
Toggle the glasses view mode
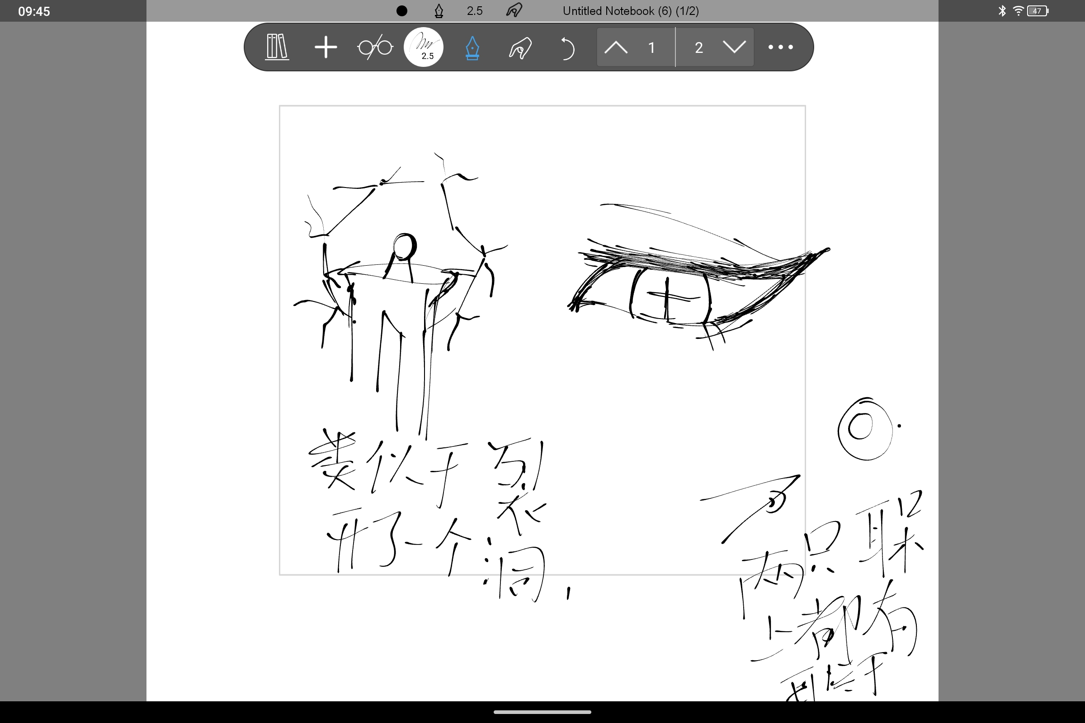(375, 47)
